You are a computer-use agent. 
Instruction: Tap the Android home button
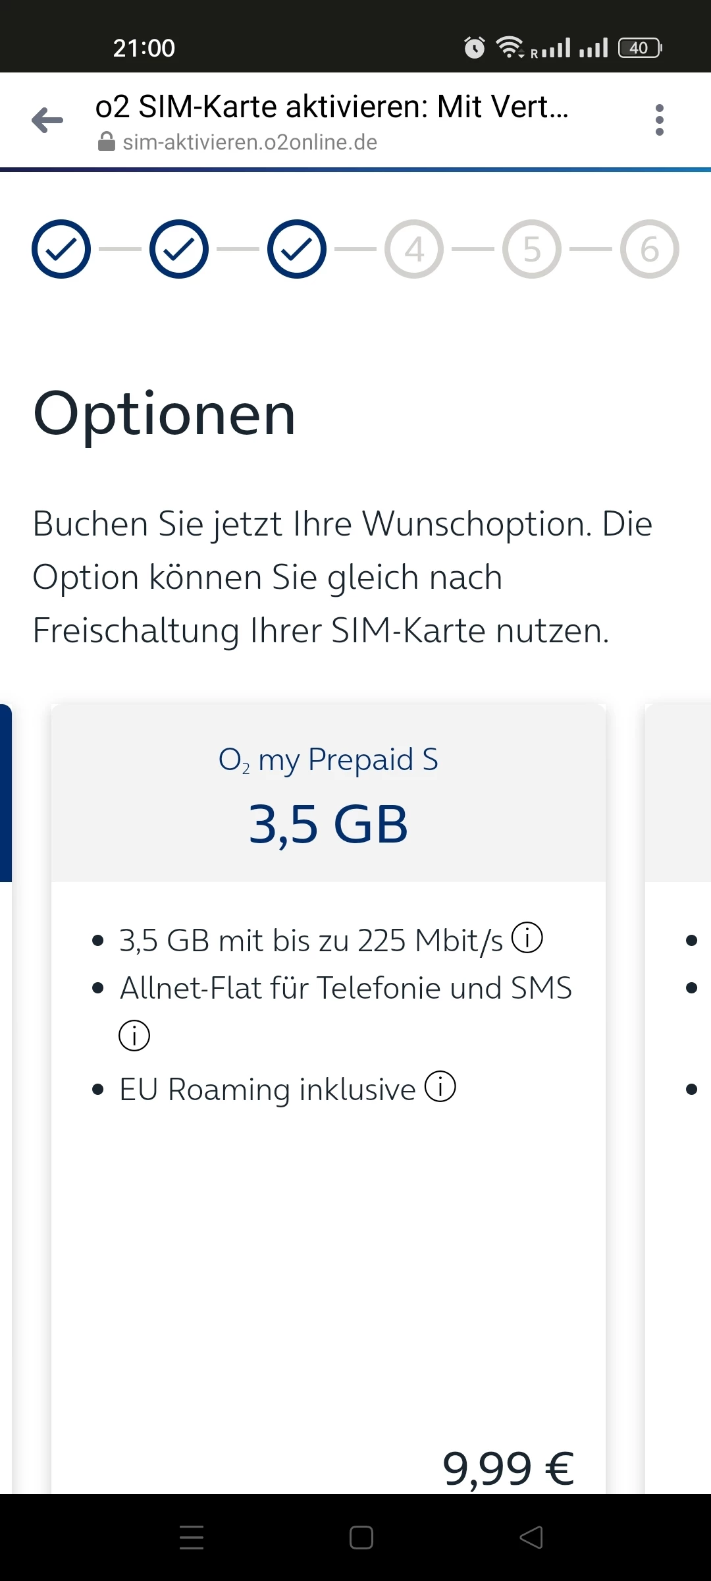pyautogui.click(x=361, y=1537)
